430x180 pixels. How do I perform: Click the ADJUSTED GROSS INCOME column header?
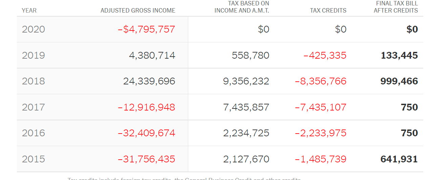(138, 11)
